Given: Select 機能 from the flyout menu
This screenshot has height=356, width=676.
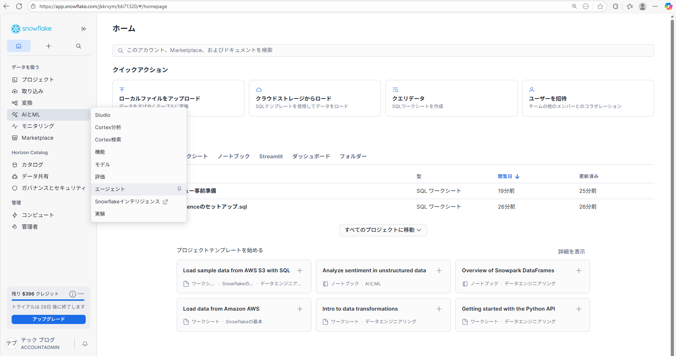Looking at the screenshot, I should coord(139,152).
